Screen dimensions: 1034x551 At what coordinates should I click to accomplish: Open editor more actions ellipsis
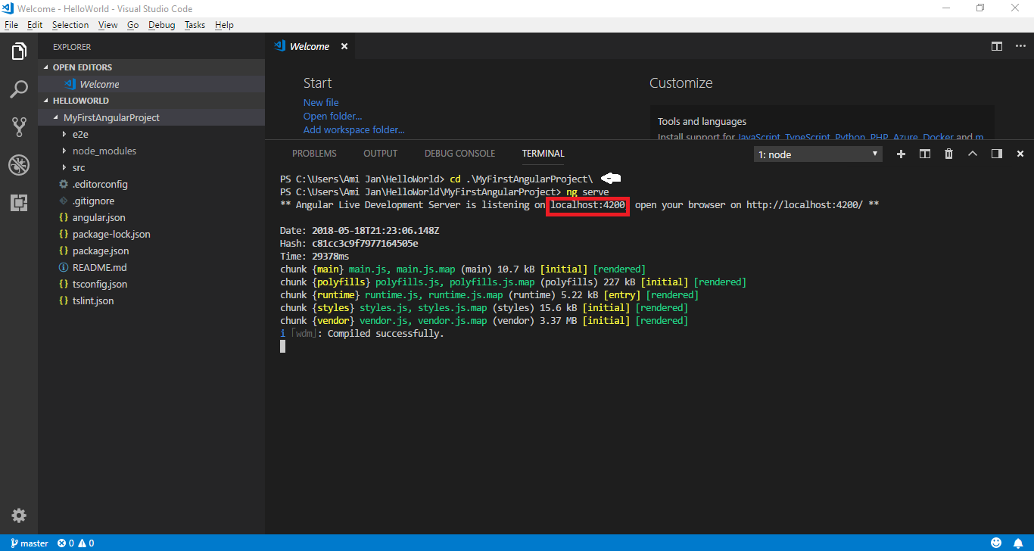click(x=1019, y=46)
